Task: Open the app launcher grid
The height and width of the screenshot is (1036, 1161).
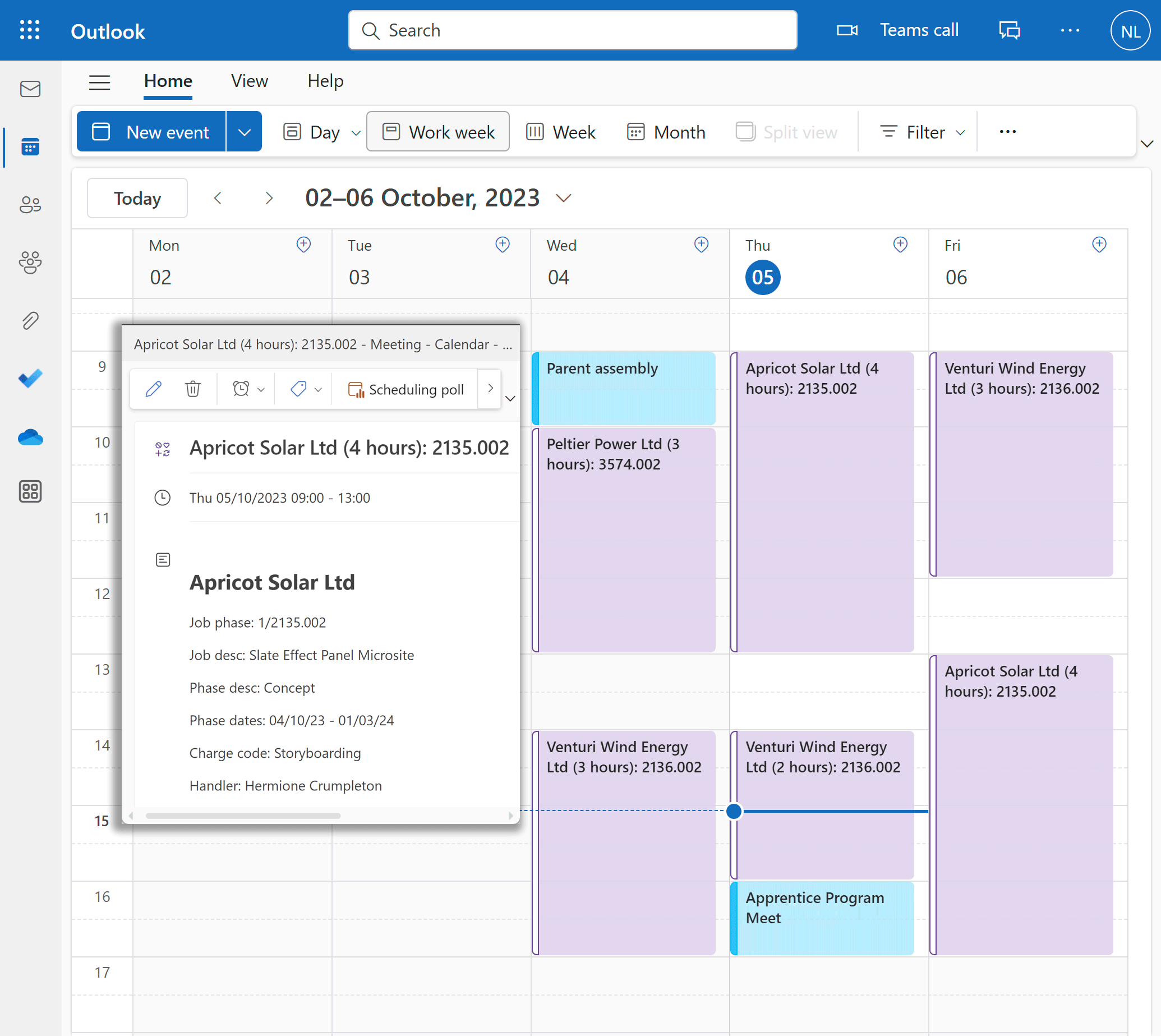Action: 30,30
